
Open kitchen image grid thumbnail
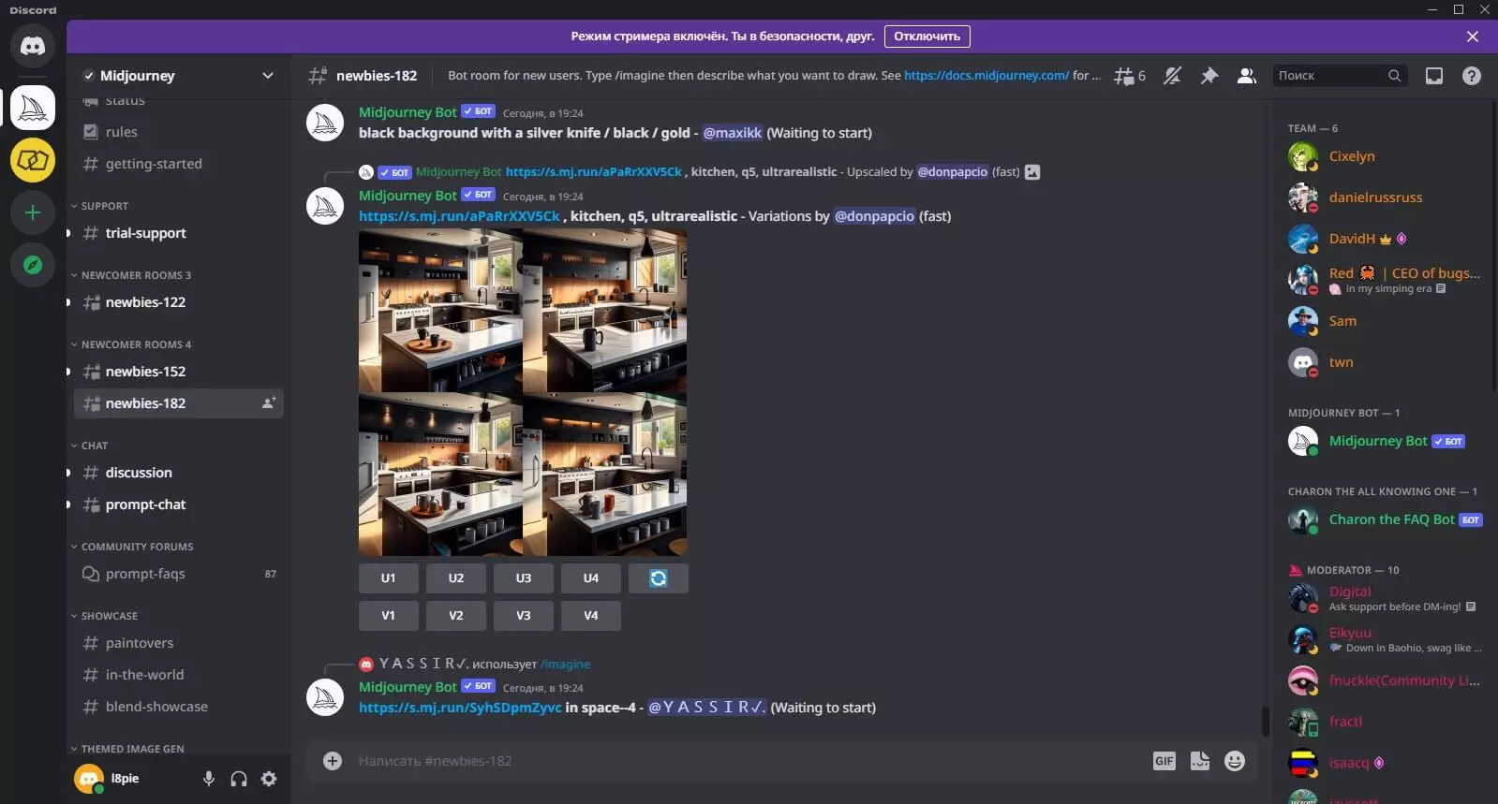(x=523, y=393)
